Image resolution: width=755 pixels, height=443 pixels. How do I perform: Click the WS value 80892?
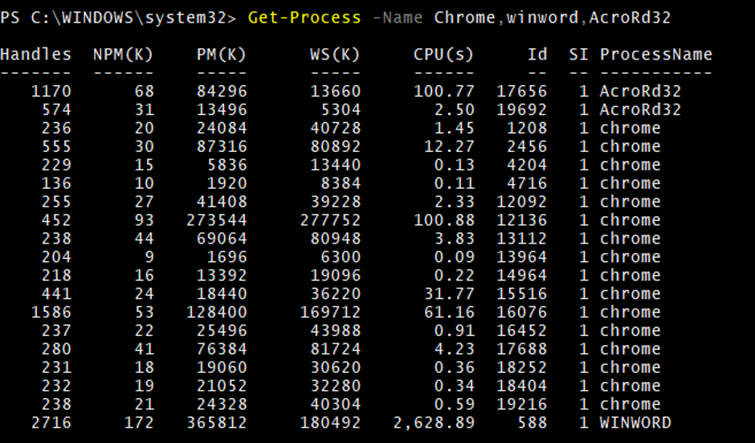[x=335, y=146]
